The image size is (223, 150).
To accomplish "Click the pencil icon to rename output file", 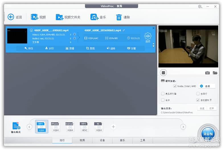I will point(124,30).
